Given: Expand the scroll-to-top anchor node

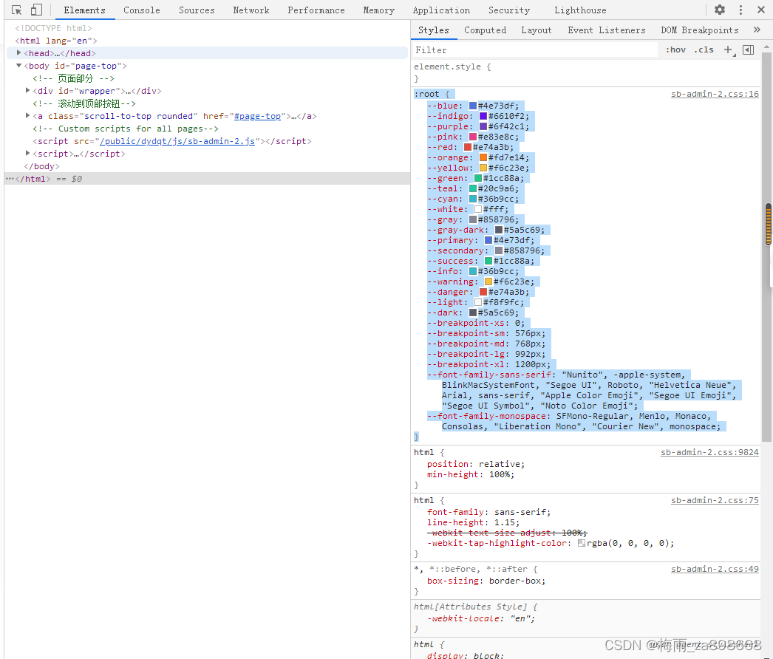Looking at the screenshot, I should [27, 115].
